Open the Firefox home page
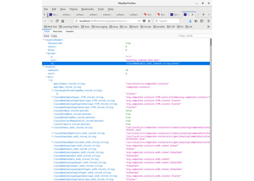 point(63,21)
